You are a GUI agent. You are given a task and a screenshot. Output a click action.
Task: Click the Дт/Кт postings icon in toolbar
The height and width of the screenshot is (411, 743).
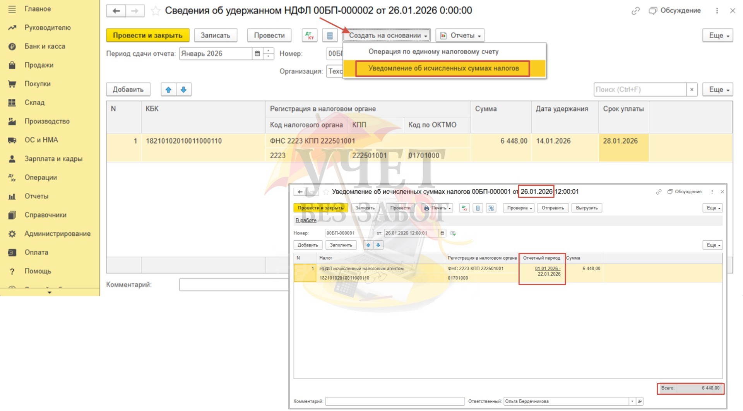tap(309, 35)
